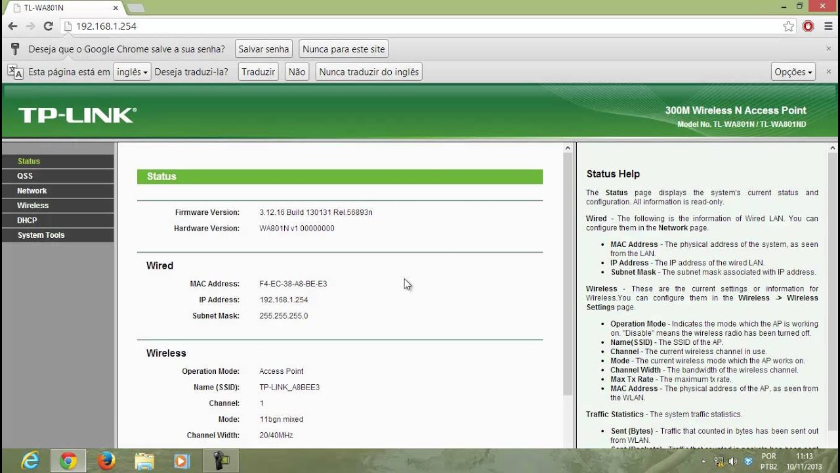Open the red ad blocker extension icon
Screen dimensions: 840x473
[x=808, y=26]
